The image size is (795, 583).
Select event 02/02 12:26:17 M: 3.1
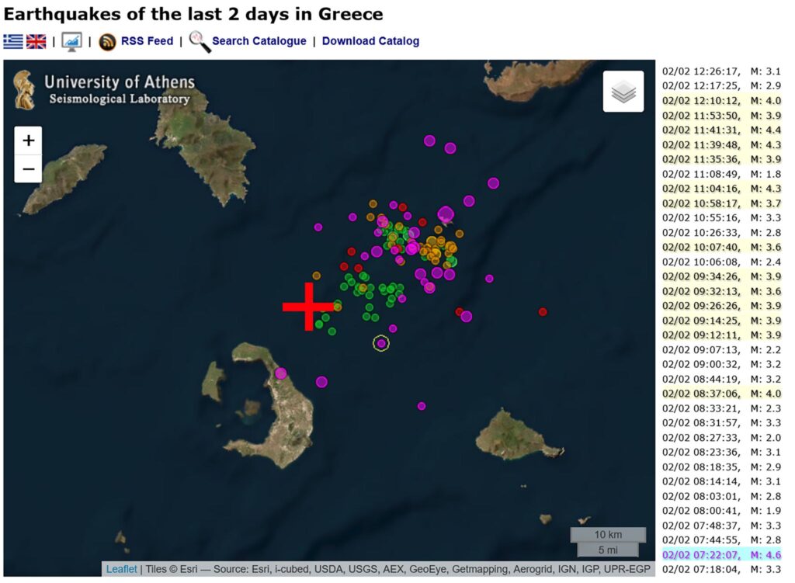(x=721, y=71)
